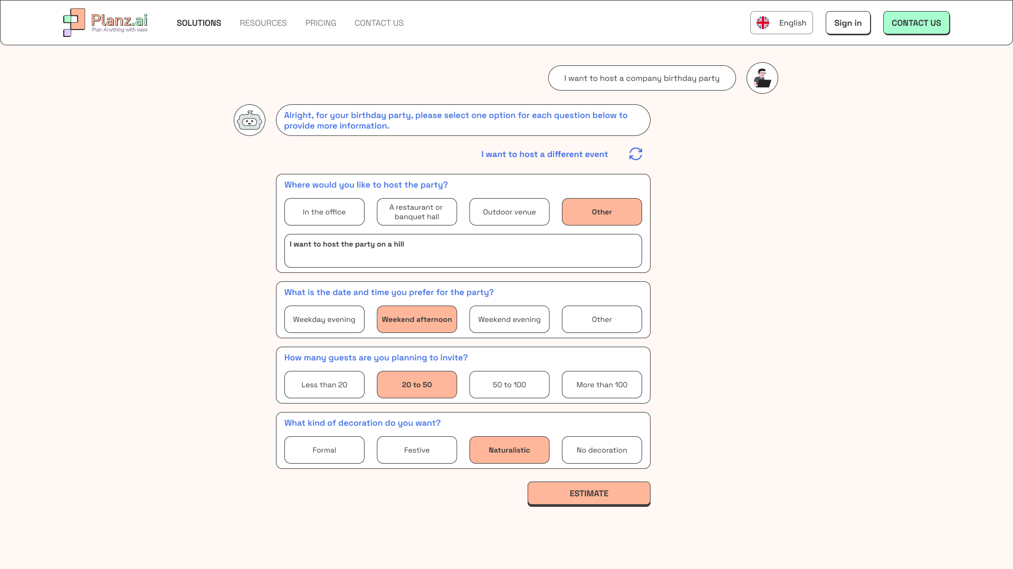The image size is (1013, 569).
Task: Select 'In the office' option
Action: [x=324, y=212]
